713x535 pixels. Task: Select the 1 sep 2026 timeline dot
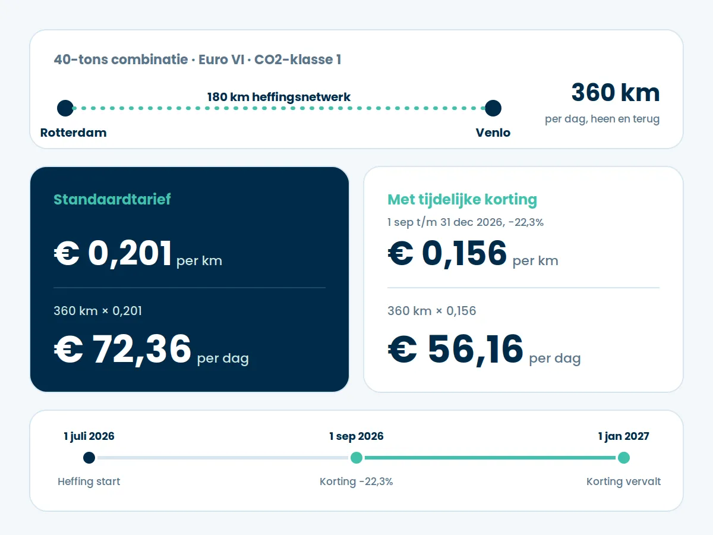point(356,458)
